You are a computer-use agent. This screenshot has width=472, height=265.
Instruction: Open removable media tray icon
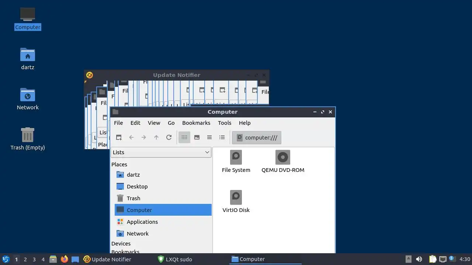point(408,259)
